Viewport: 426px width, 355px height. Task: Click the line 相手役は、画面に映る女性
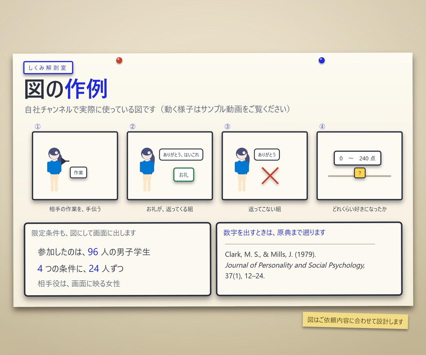click(x=79, y=283)
